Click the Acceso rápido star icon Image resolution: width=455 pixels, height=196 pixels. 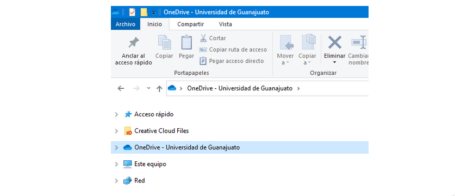pyautogui.click(x=128, y=114)
